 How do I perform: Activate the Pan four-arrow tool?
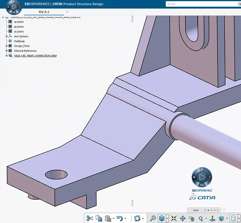tap(183, 218)
